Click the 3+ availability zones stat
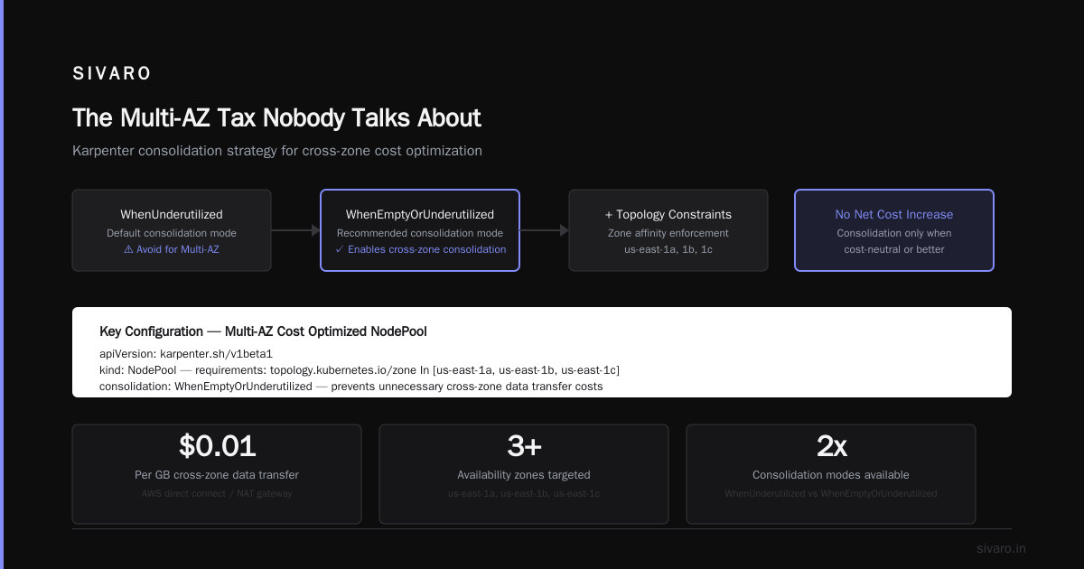 coord(524,474)
